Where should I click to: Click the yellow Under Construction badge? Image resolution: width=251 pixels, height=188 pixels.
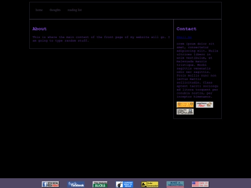pos(150,184)
